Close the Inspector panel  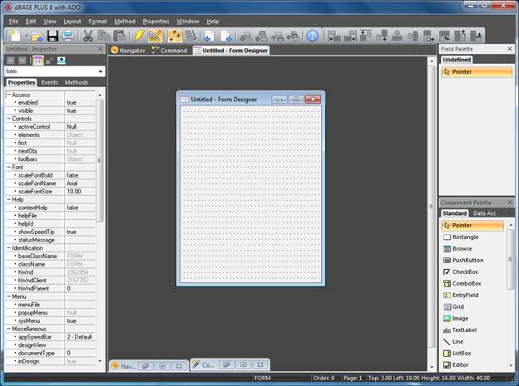[x=101, y=50]
